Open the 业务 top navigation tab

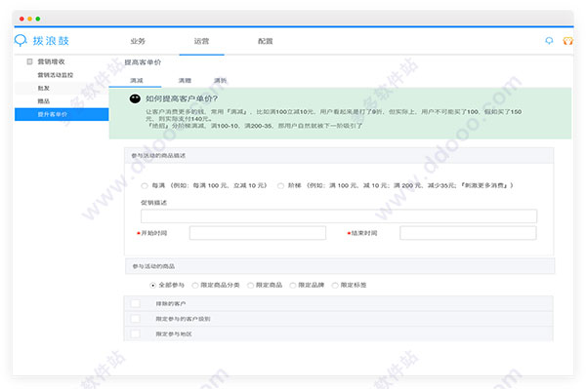pyautogui.click(x=138, y=41)
